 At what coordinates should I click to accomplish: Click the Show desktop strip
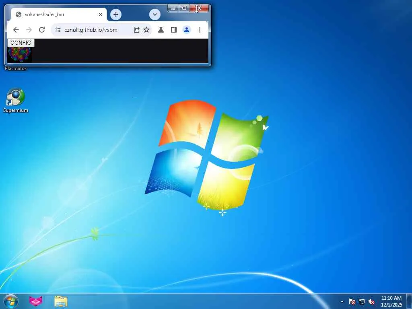pyautogui.click(x=409, y=301)
